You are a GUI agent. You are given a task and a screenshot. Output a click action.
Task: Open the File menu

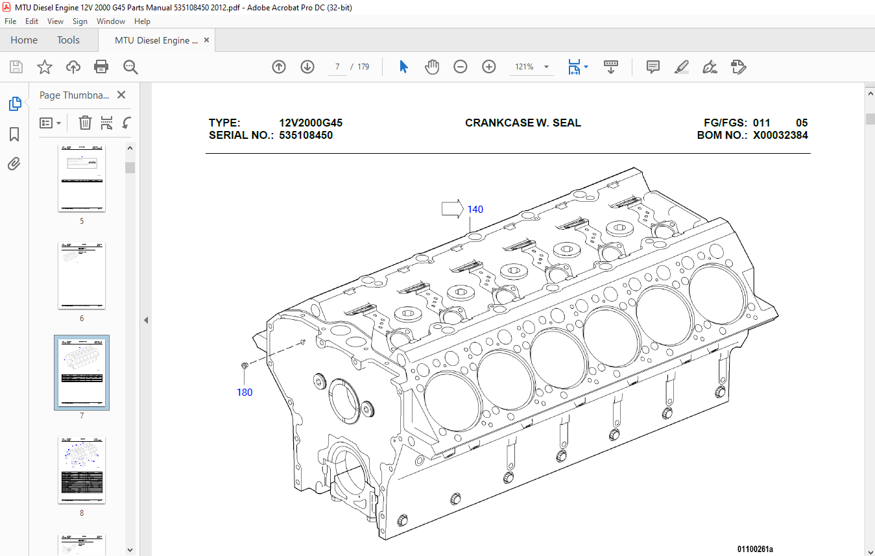10,21
